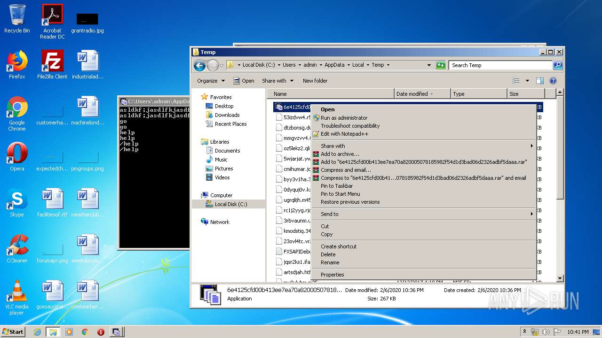
Task: Click the Explorer Back navigation arrow
Action: point(199,65)
